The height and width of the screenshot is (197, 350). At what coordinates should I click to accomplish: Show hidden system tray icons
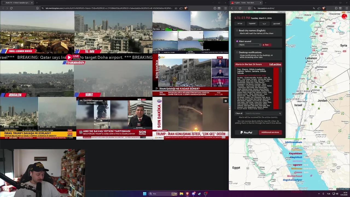(319, 194)
